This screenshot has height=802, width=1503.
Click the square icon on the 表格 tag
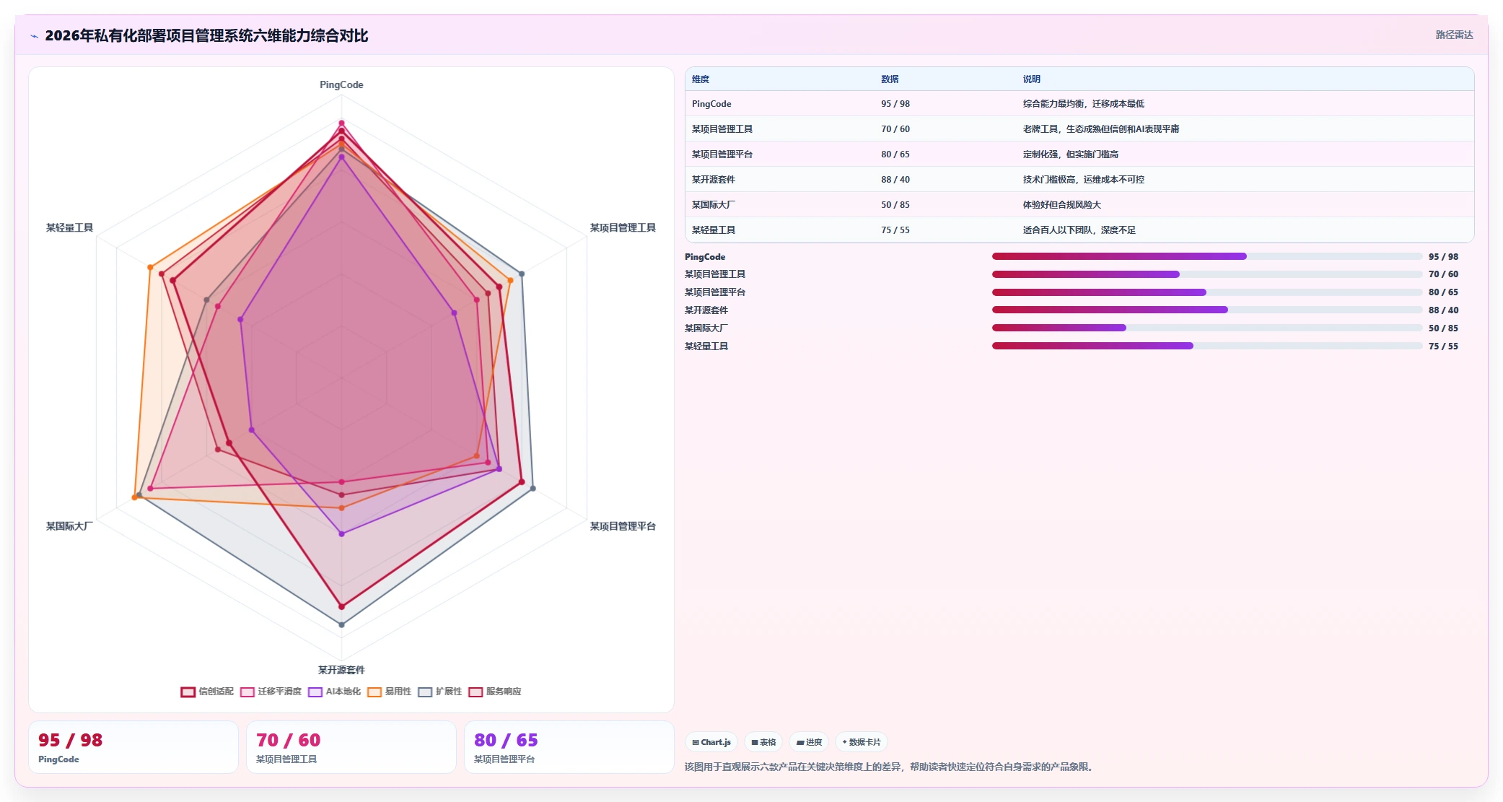tap(755, 742)
